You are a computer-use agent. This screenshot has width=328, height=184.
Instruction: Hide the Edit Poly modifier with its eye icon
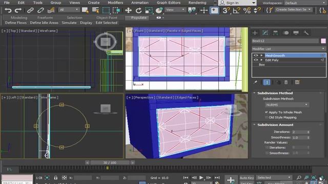coord(256,60)
